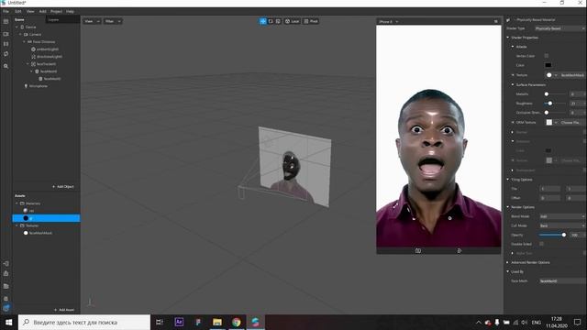
Task: Select Microphone in the Scene tree
Action: tap(39, 86)
